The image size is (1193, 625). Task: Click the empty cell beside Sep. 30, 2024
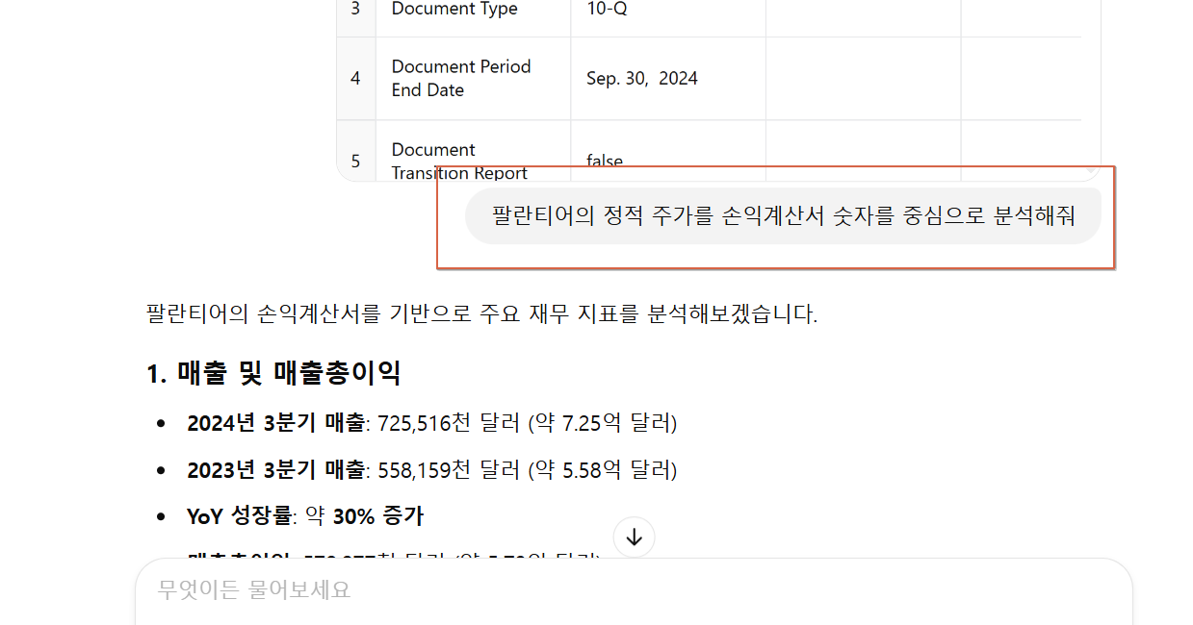(x=862, y=78)
